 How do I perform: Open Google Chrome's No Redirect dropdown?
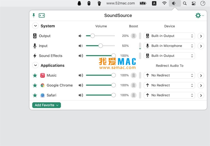point(169,85)
